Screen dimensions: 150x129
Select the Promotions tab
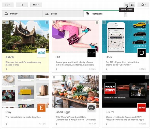pyautogui.click(x=104, y=14)
